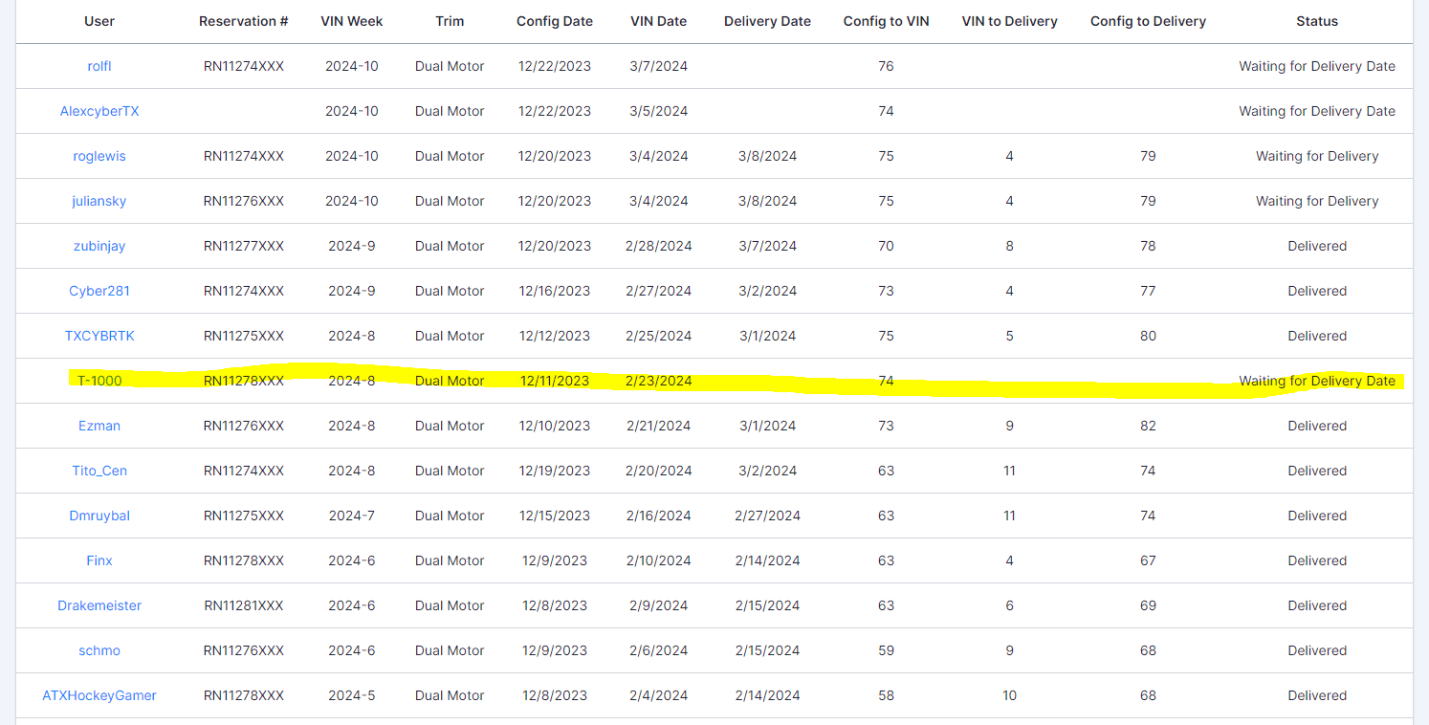Viewport: 1429px width, 725px height.
Task: Select TXCYBRTK's Config to Delivery value 80
Action: (1148, 336)
